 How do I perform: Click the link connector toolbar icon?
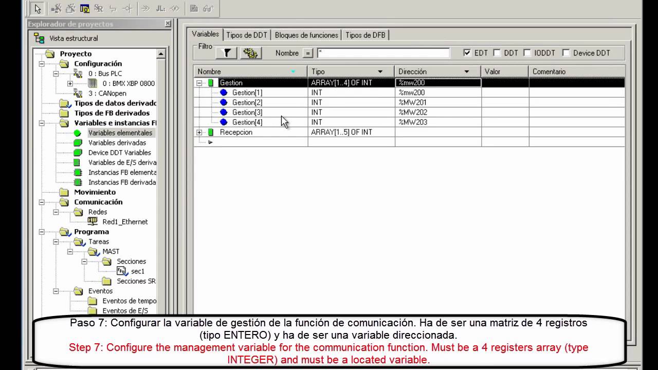(x=113, y=9)
